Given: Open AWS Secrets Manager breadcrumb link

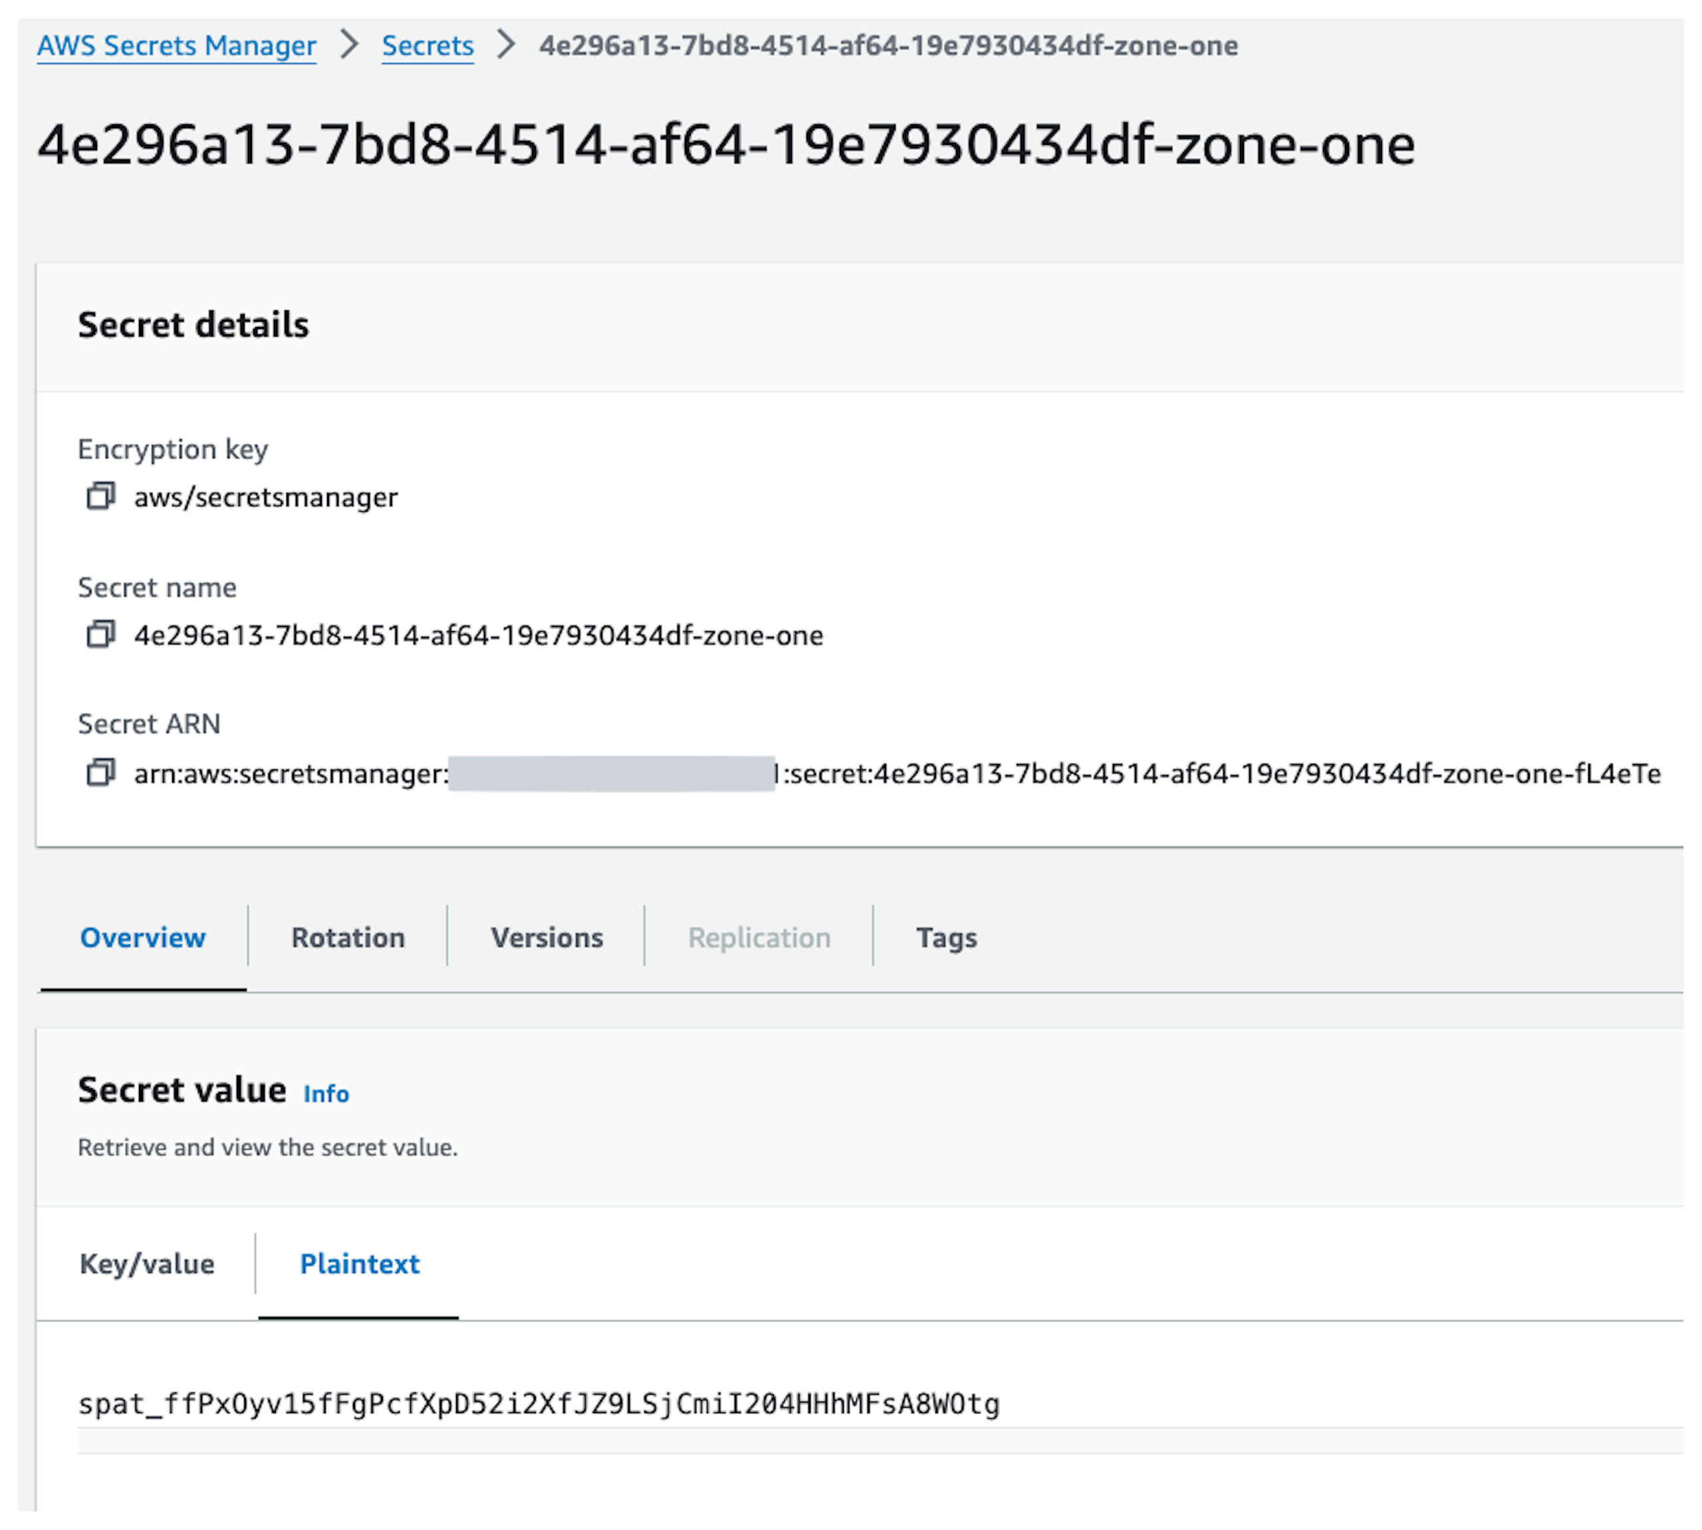Looking at the screenshot, I should coord(177,45).
